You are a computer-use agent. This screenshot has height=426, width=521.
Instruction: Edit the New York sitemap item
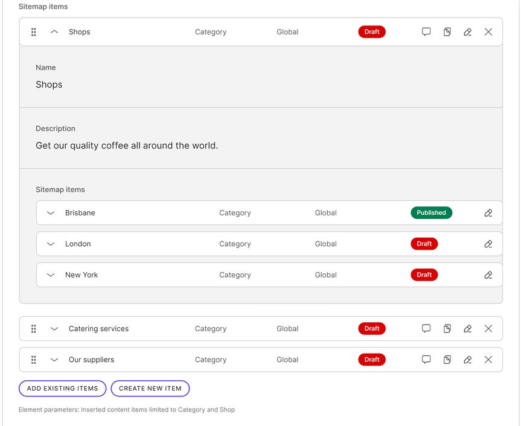[488, 275]
